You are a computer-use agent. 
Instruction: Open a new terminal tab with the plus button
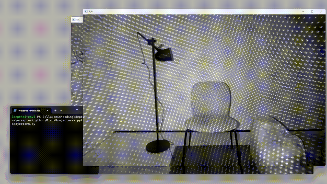(x=55, y=111)
